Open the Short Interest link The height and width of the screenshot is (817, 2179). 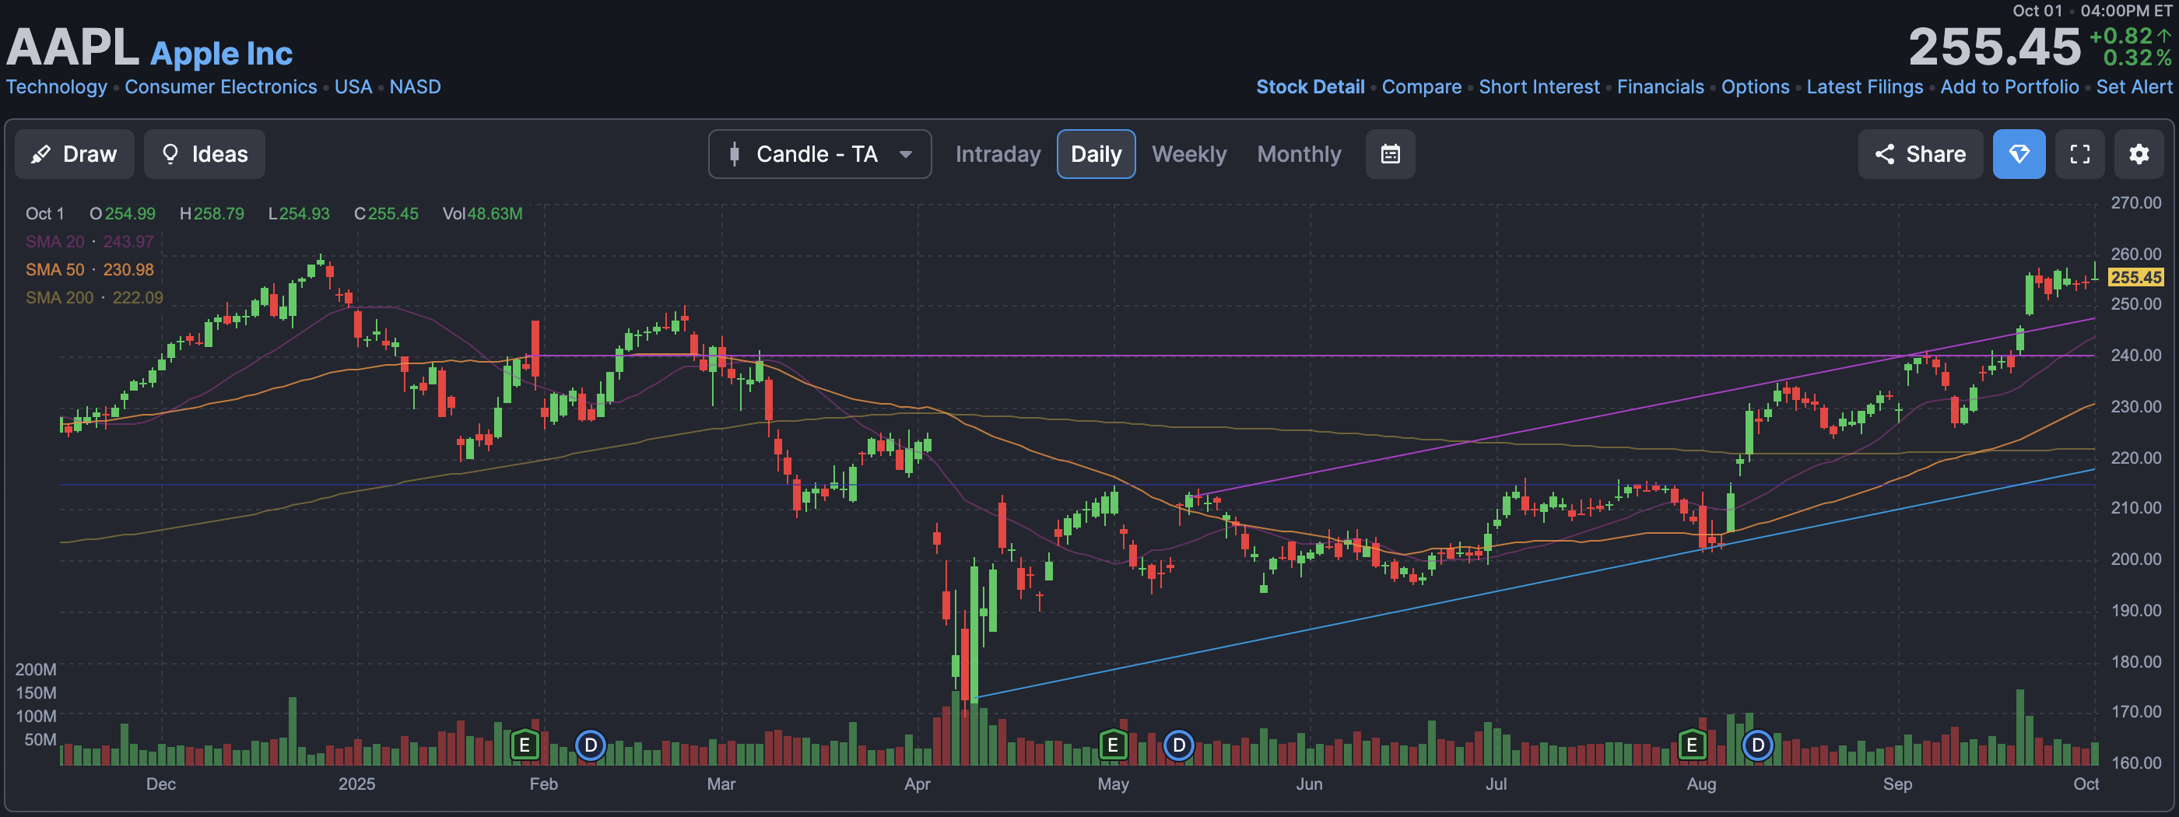1539,87
